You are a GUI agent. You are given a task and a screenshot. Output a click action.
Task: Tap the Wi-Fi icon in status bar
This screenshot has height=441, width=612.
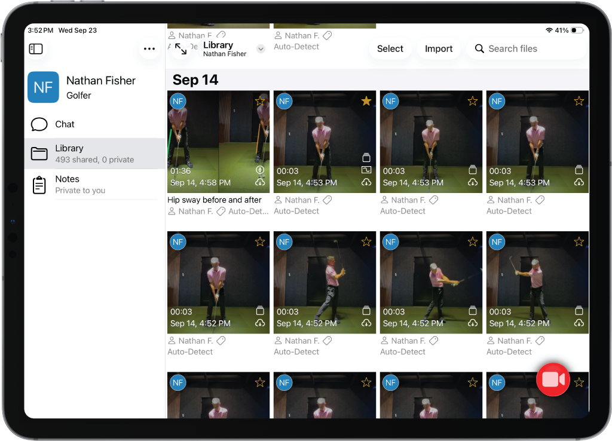(x=549, y=30)
